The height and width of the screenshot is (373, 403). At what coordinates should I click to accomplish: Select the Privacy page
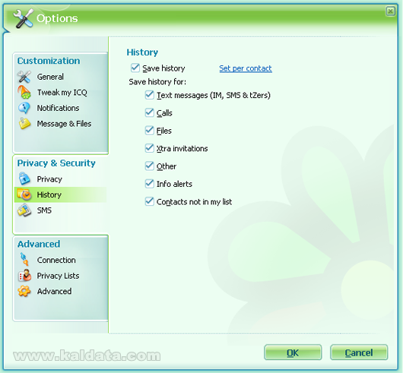49,179
